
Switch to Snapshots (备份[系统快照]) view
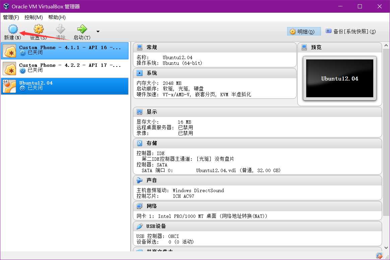pos(351,31)
